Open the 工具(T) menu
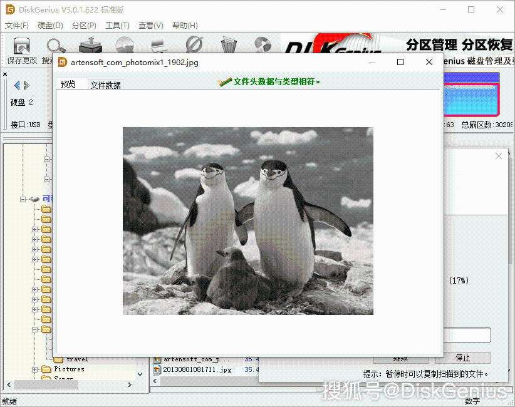515x407 pixels. 117,26
